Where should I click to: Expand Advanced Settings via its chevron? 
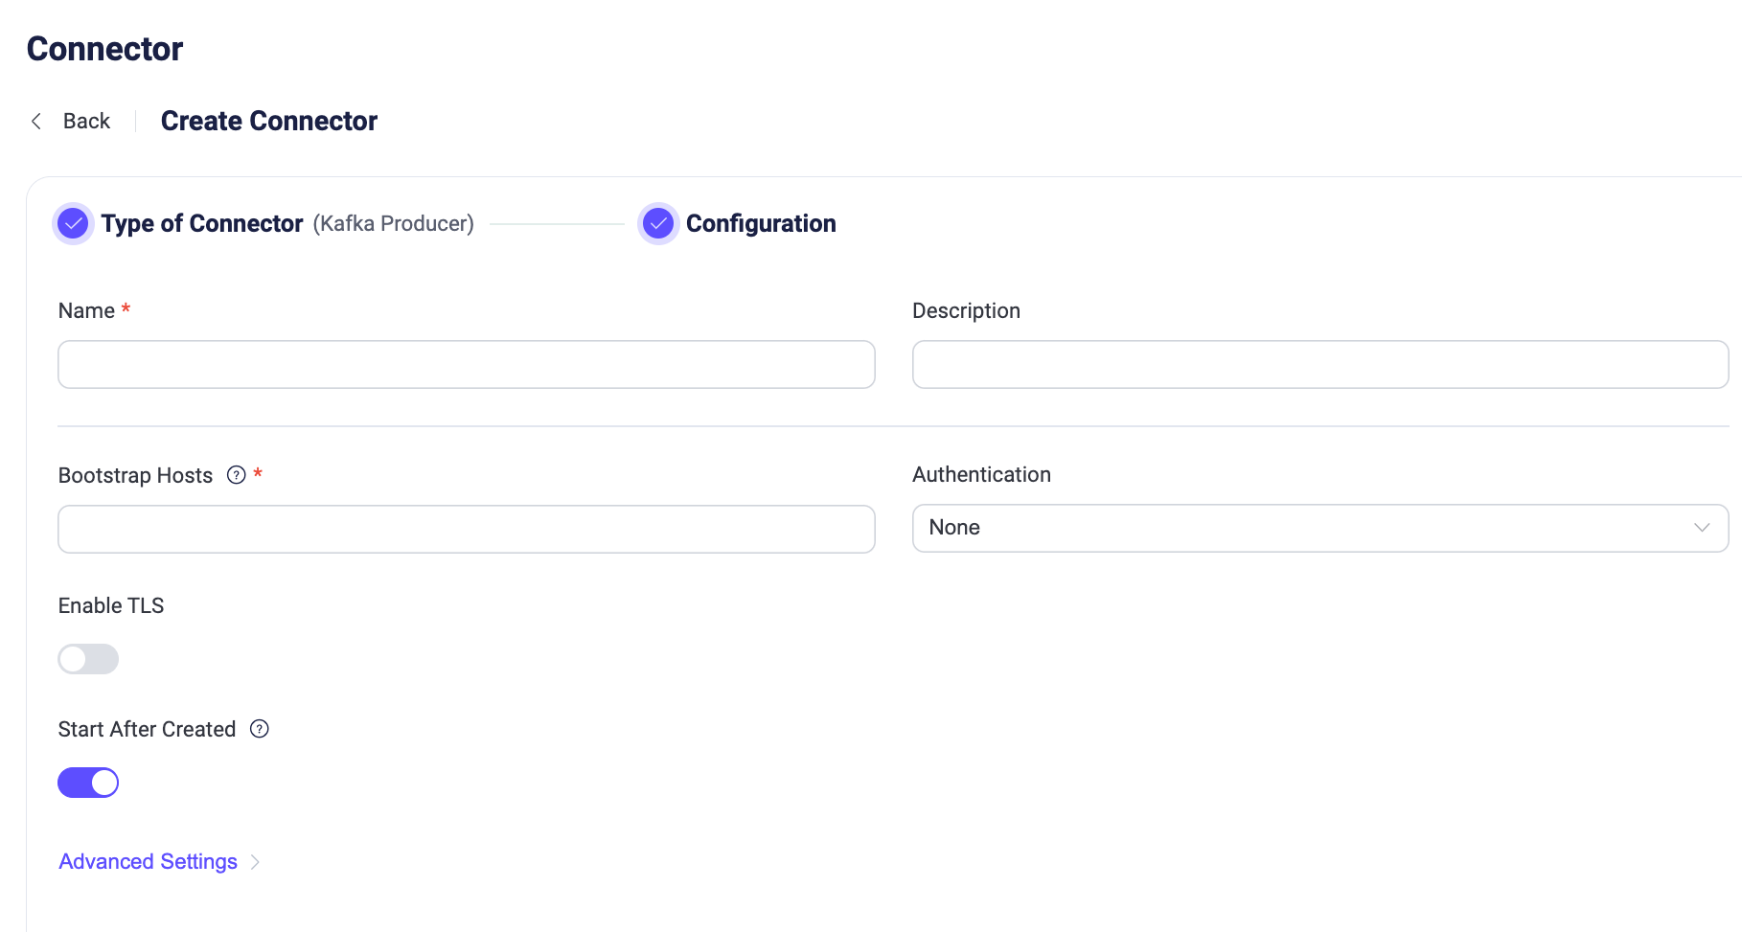tap(256, 862)
